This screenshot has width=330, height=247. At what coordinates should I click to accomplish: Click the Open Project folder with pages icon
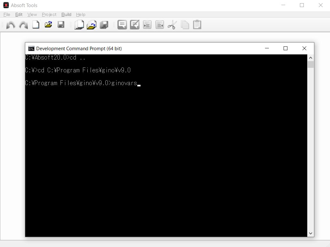click(x=92, y=25)
